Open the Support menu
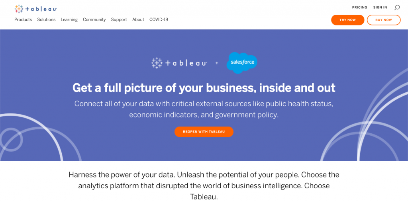The image size is (408, 201). click(x=119, y=20)
